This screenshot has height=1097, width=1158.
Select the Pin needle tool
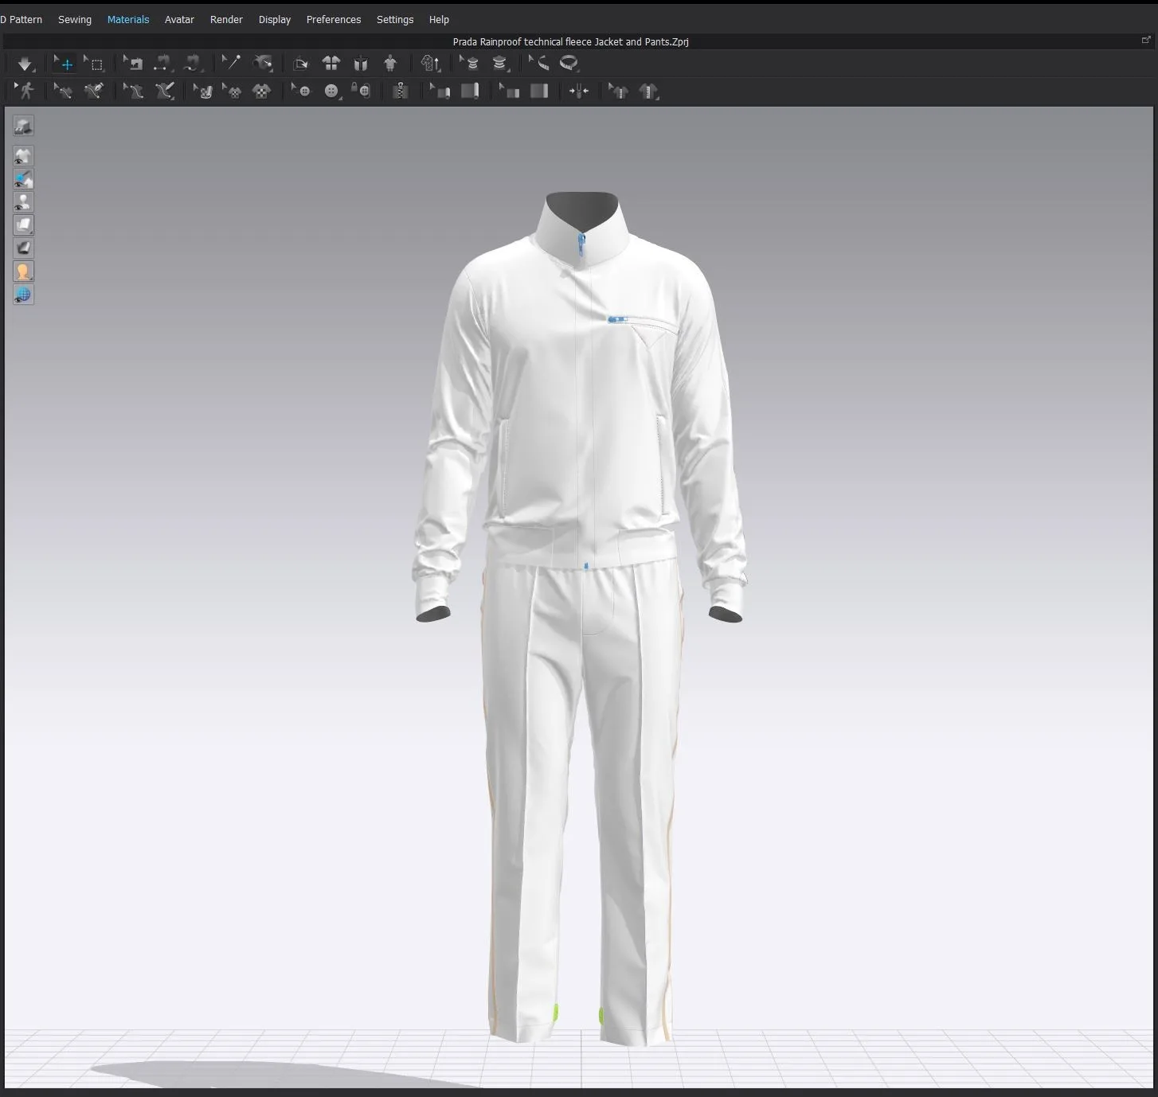tap(231, 64)
